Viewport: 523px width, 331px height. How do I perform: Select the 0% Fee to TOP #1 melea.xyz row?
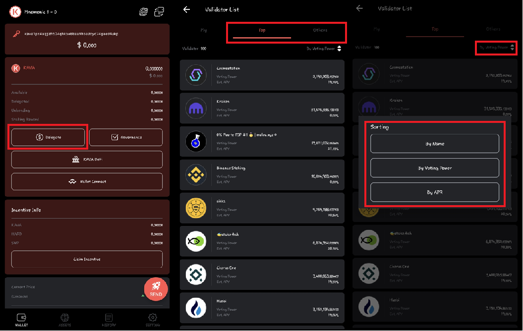coord(262,141)
